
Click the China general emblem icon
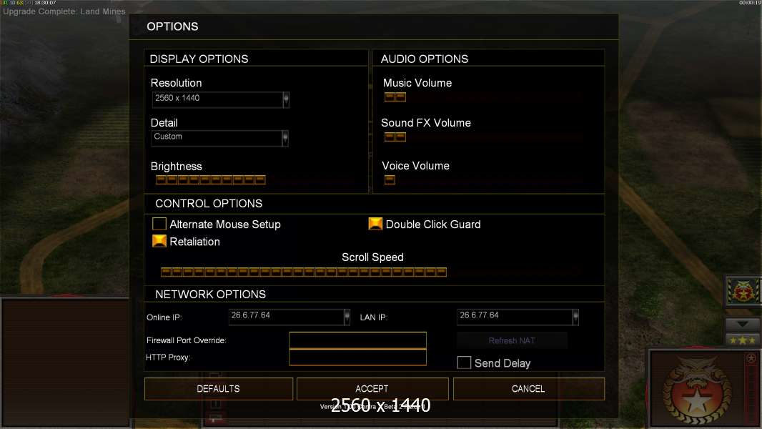click(743, 291)
